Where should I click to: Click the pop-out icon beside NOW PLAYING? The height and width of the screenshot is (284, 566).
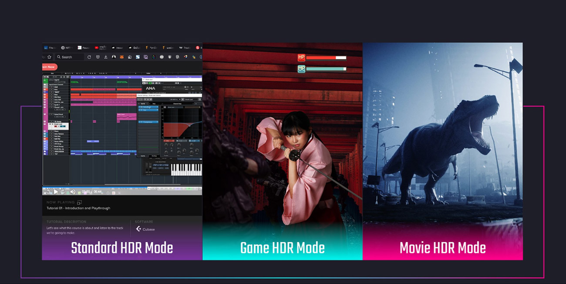pyautogui.click(x=79, y=203)
